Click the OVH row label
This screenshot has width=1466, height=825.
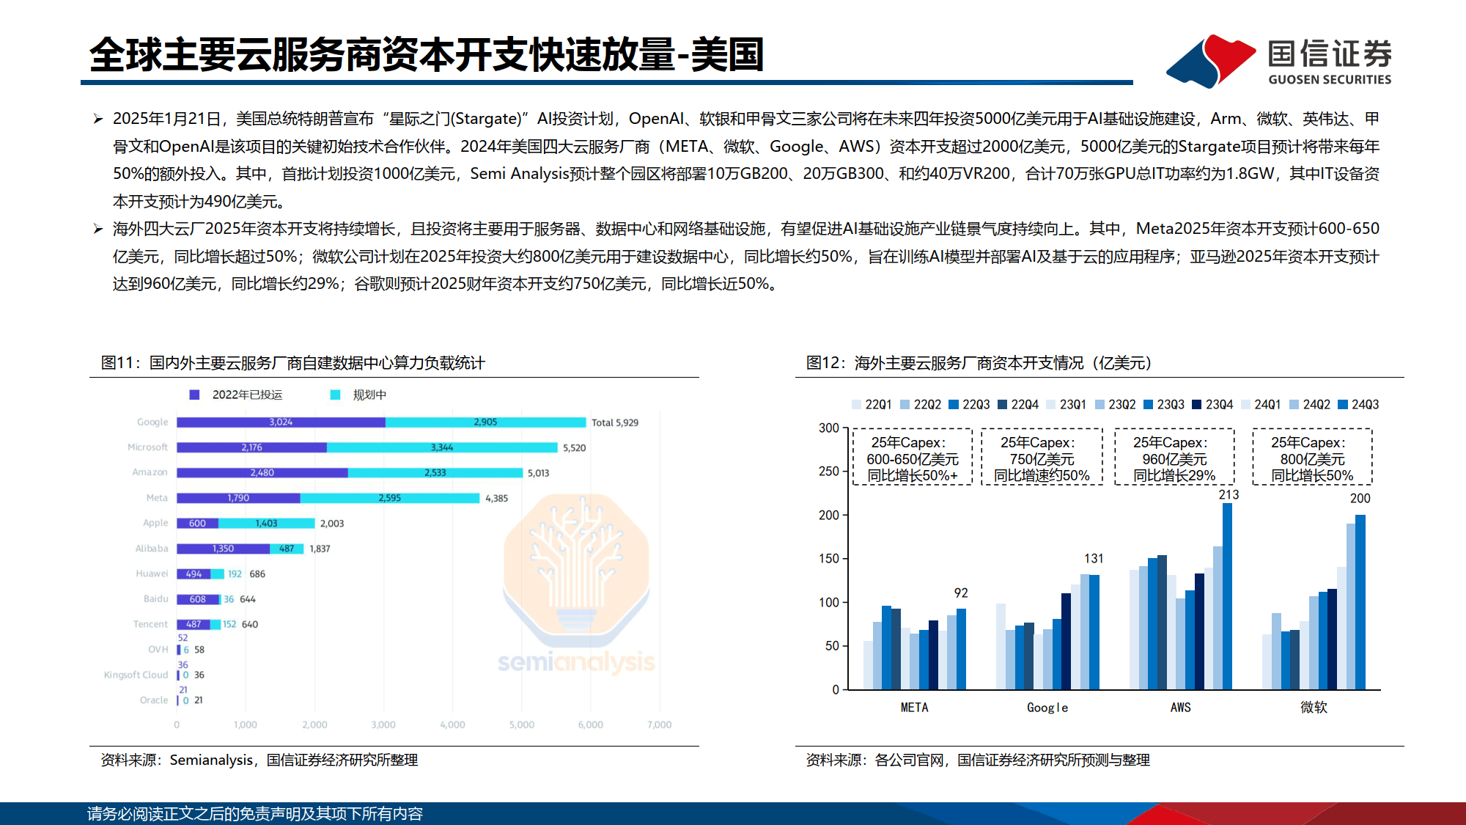point(158,650)
